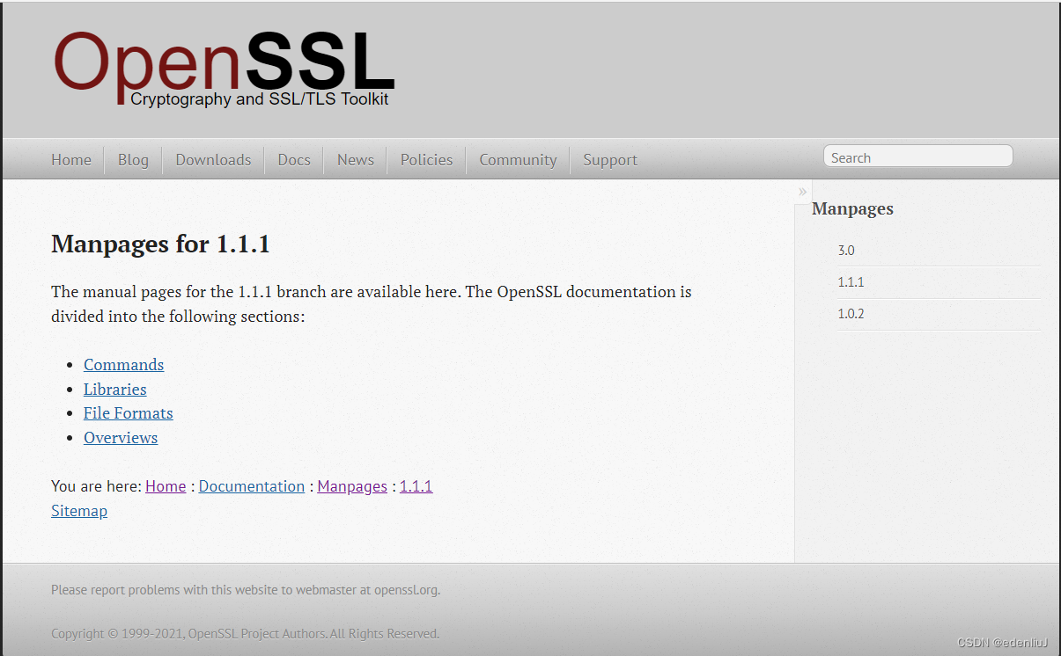Click the 1.1.1 breadcrumb link

416,486
